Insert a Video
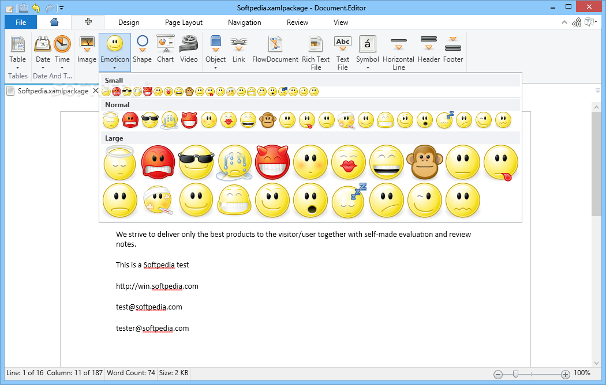Viewport: 606px width, 385px height. [x=189, y=50]
